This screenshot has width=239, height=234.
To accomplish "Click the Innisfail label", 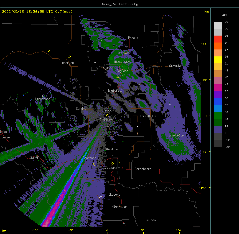I will tap(115, 91).
